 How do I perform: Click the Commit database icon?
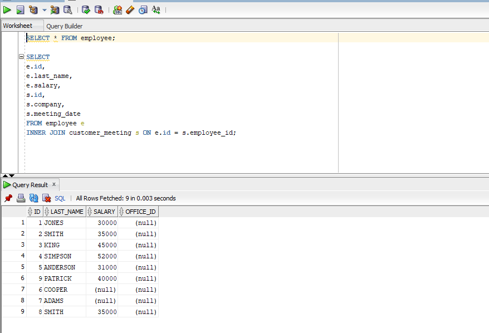pos(86,10)
